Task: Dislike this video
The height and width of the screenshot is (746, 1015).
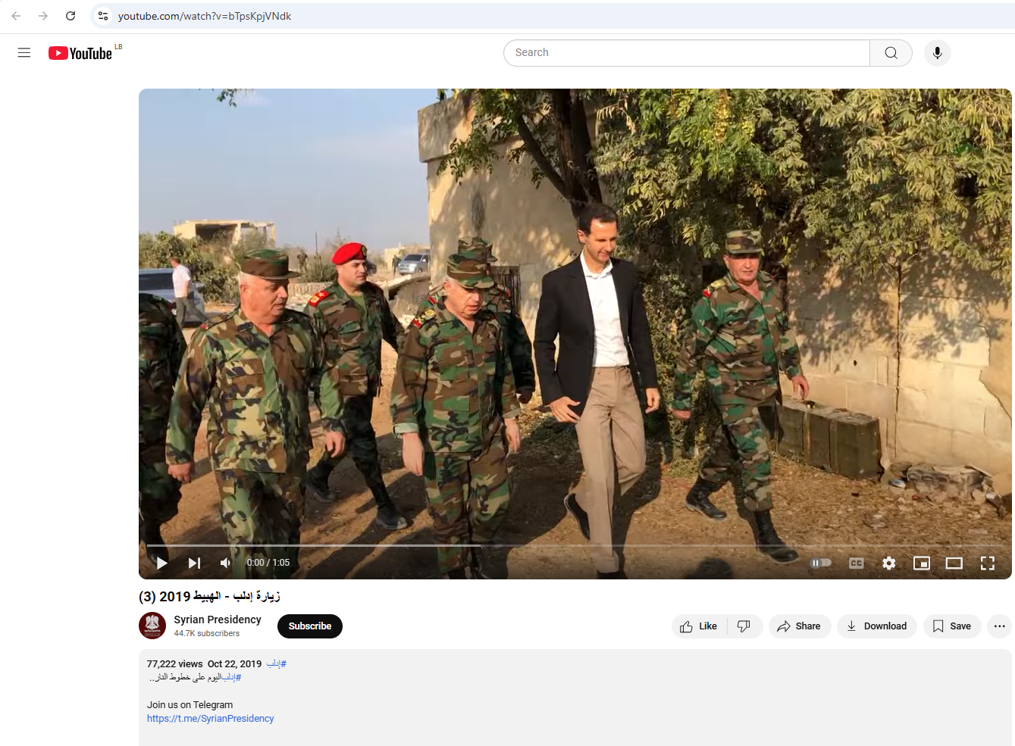Action: click(x=744, y=626)
